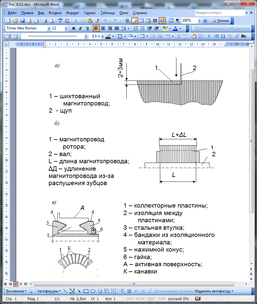Expand the Автофигуры menu
Viewport: 257px width, 304px height.
pos(49,291)
